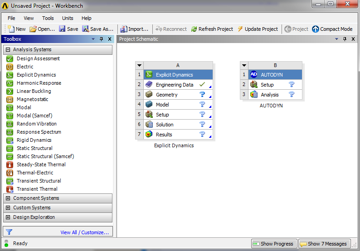Viewport: 360px width, 251px height.
Task: Select the Analysis cell icon in system B
Action: point(254,94)
